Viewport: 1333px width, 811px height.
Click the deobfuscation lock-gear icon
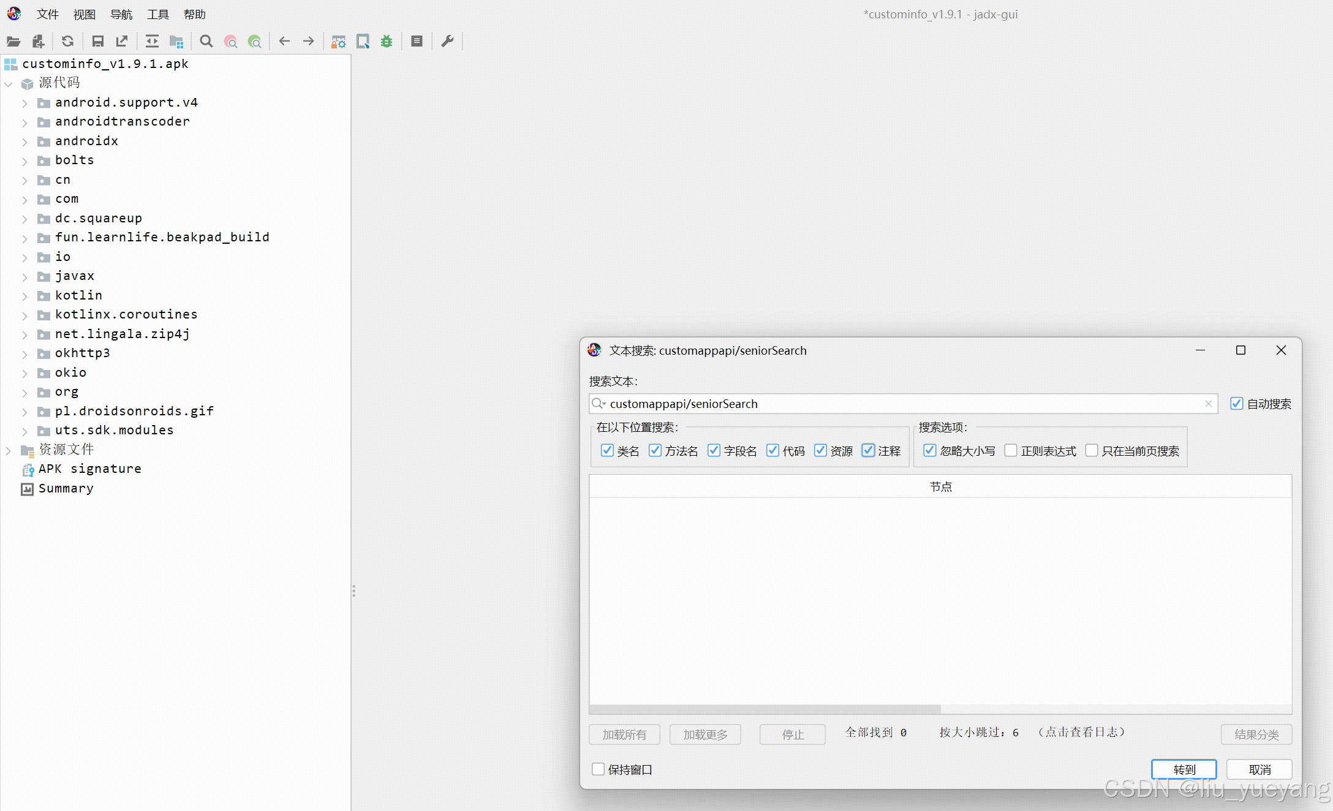[x=338, y=42]
